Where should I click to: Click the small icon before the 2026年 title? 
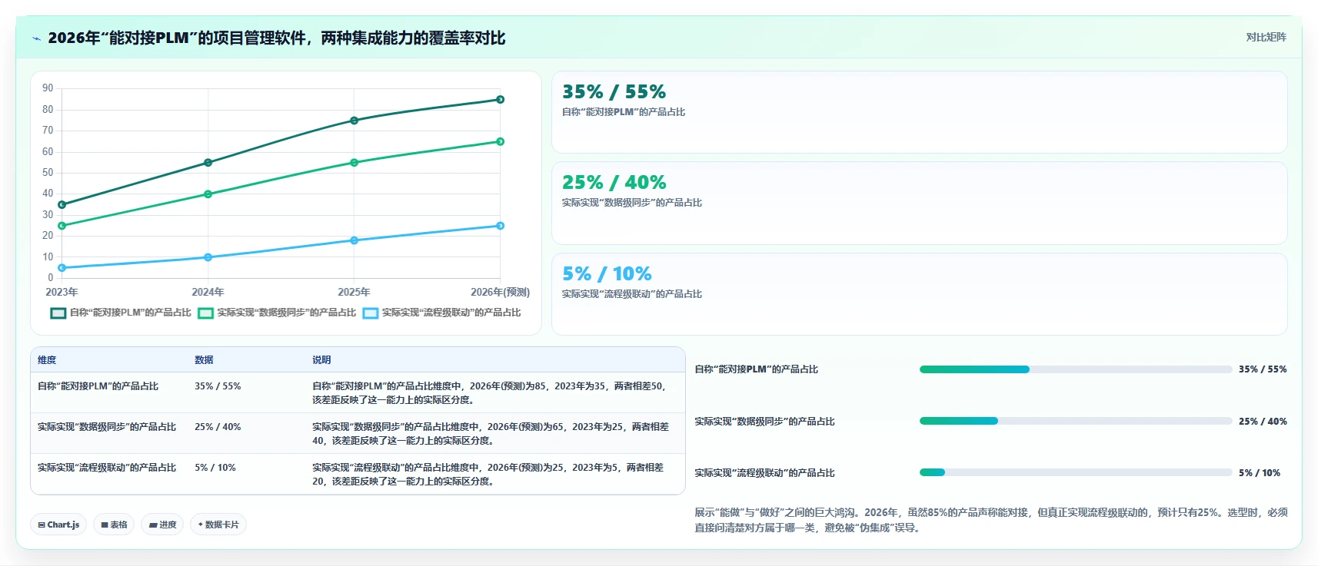tap(36, 38)
